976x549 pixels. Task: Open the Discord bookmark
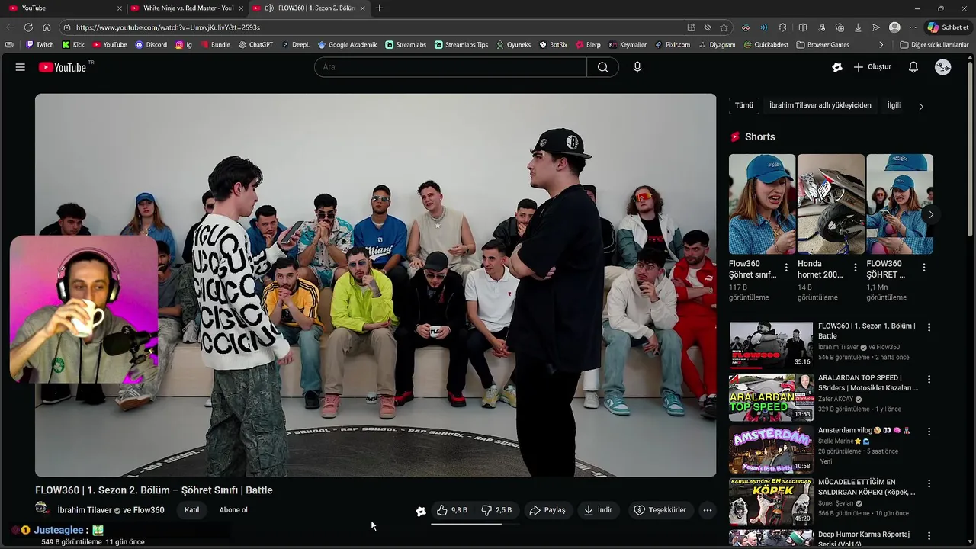(x=151, y=45)
